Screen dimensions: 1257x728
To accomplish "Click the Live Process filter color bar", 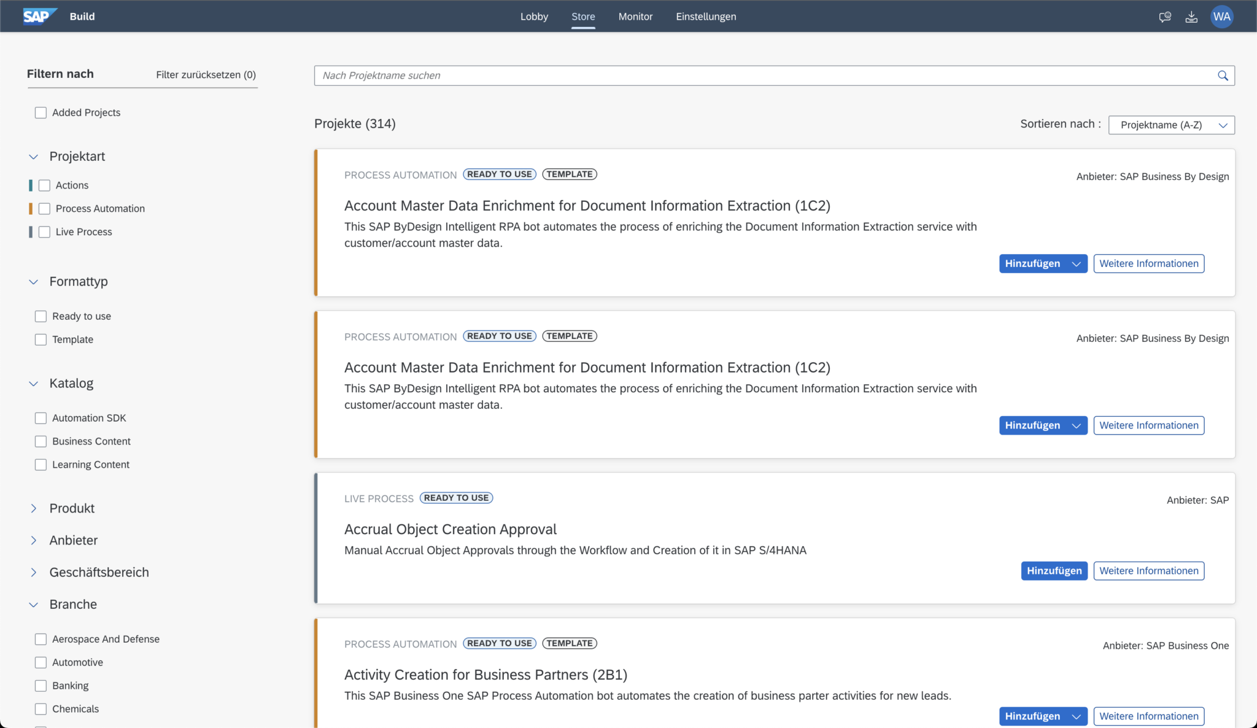I will coord(31,231).
